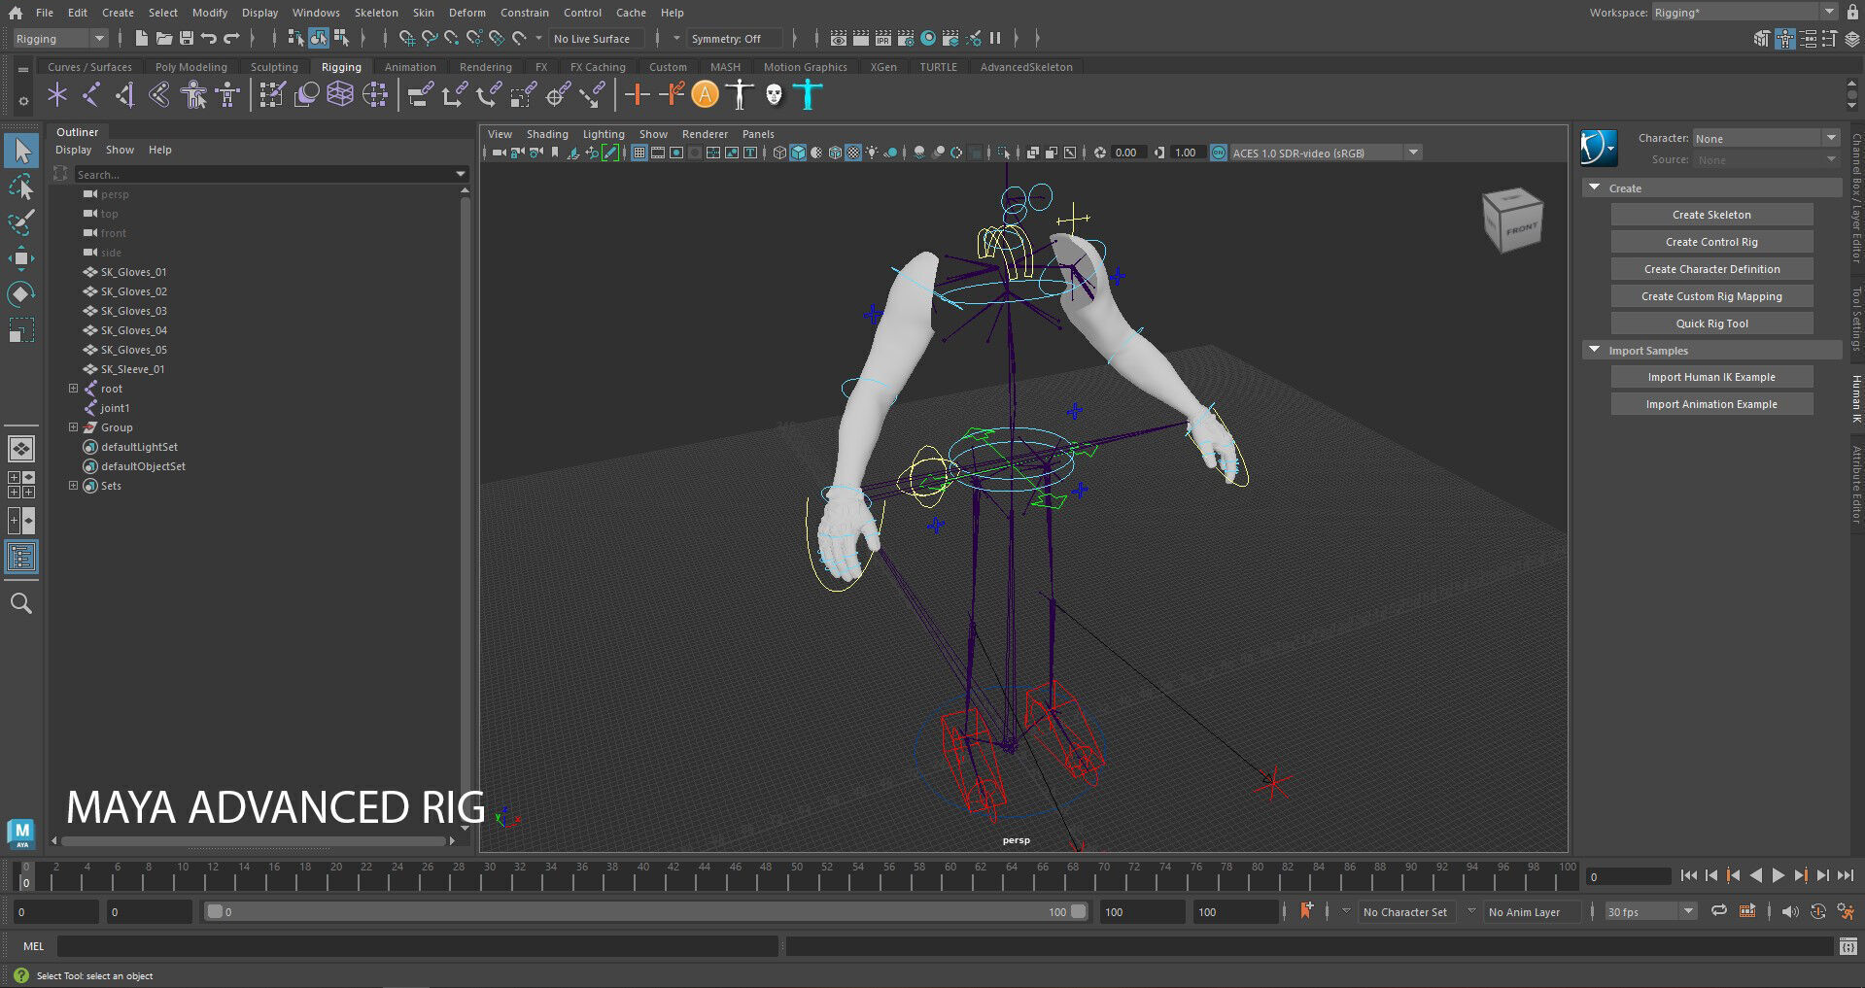
Task: Click the timeline range slider bar
Action: pos(647,911)
